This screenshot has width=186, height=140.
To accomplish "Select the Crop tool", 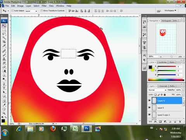I will tap(4, 42).
